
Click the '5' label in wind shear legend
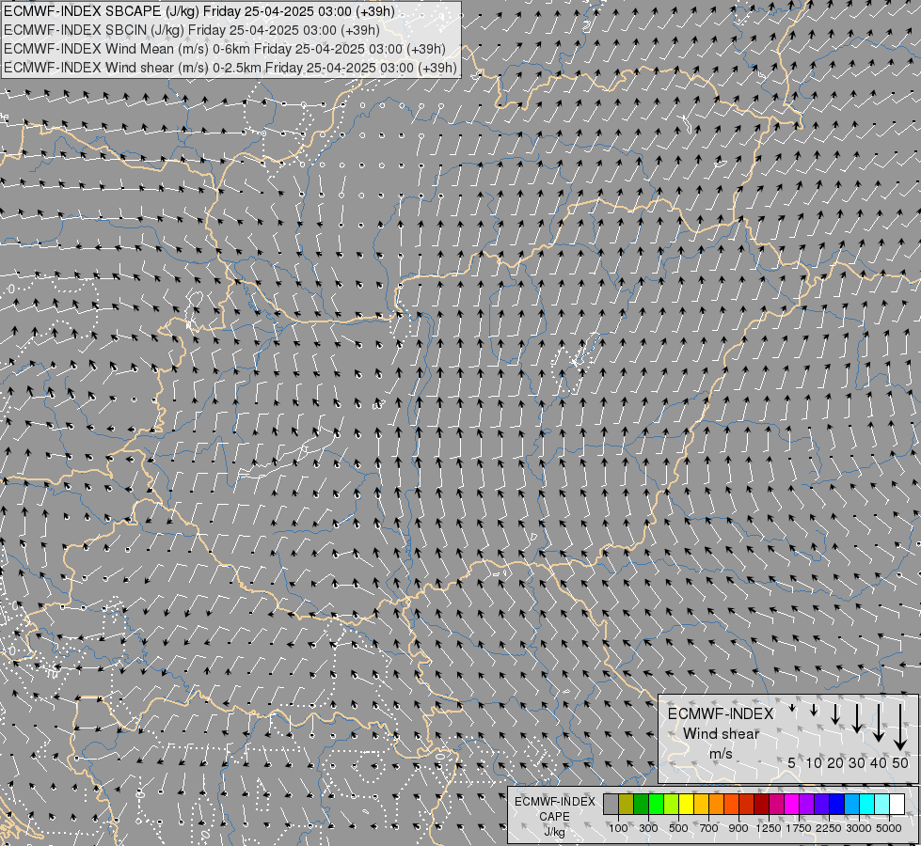coord(792,762)
